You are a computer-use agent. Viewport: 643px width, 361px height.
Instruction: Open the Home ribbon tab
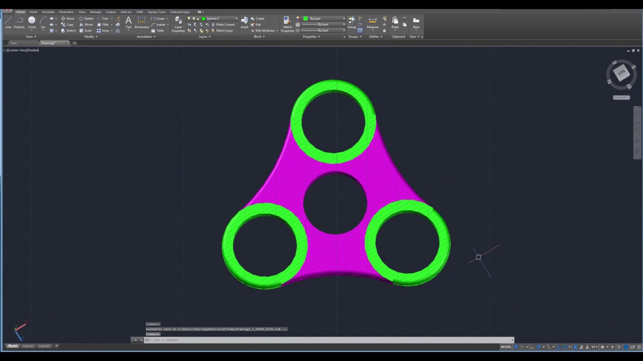21,12
